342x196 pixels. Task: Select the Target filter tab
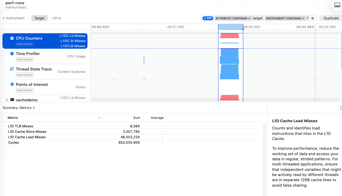(x=39, y=18)
